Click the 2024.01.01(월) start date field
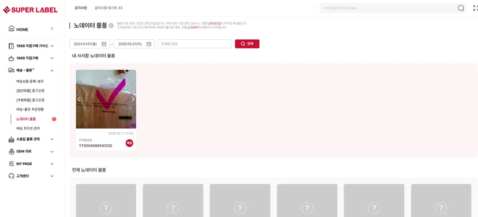This screenshot has width=478, height=217. pyautogui.click(x=89, y=44)
